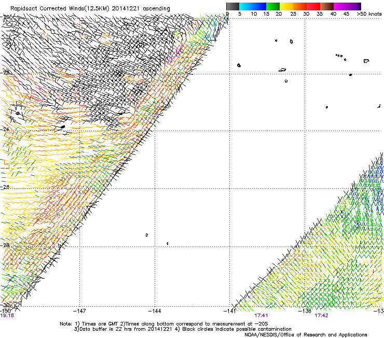Click the '25' legend scale label
The height and width of the screenshot is (338, 384).
pyautogui.click(x=293, y=14)
